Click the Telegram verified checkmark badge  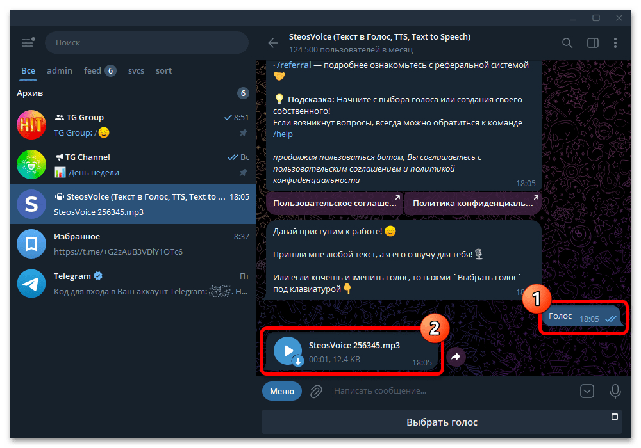click(x=97, y=276)
